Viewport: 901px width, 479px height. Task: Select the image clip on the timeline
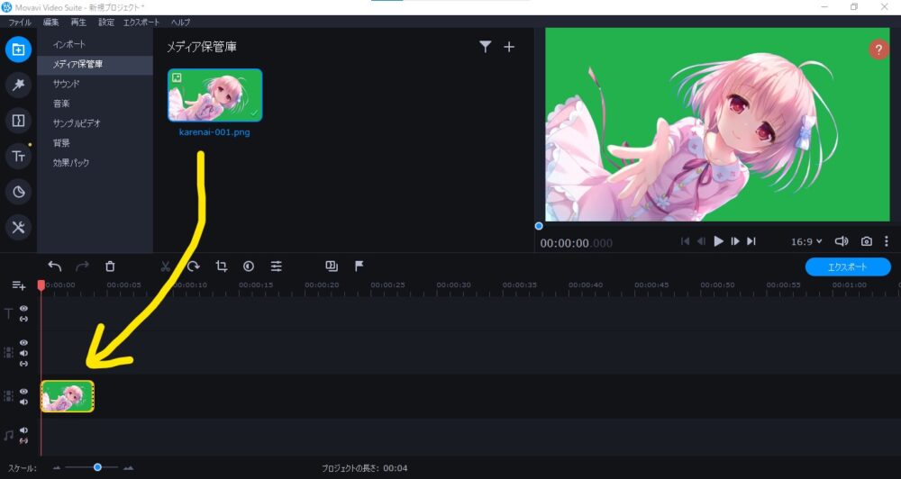tap(68, 396)
